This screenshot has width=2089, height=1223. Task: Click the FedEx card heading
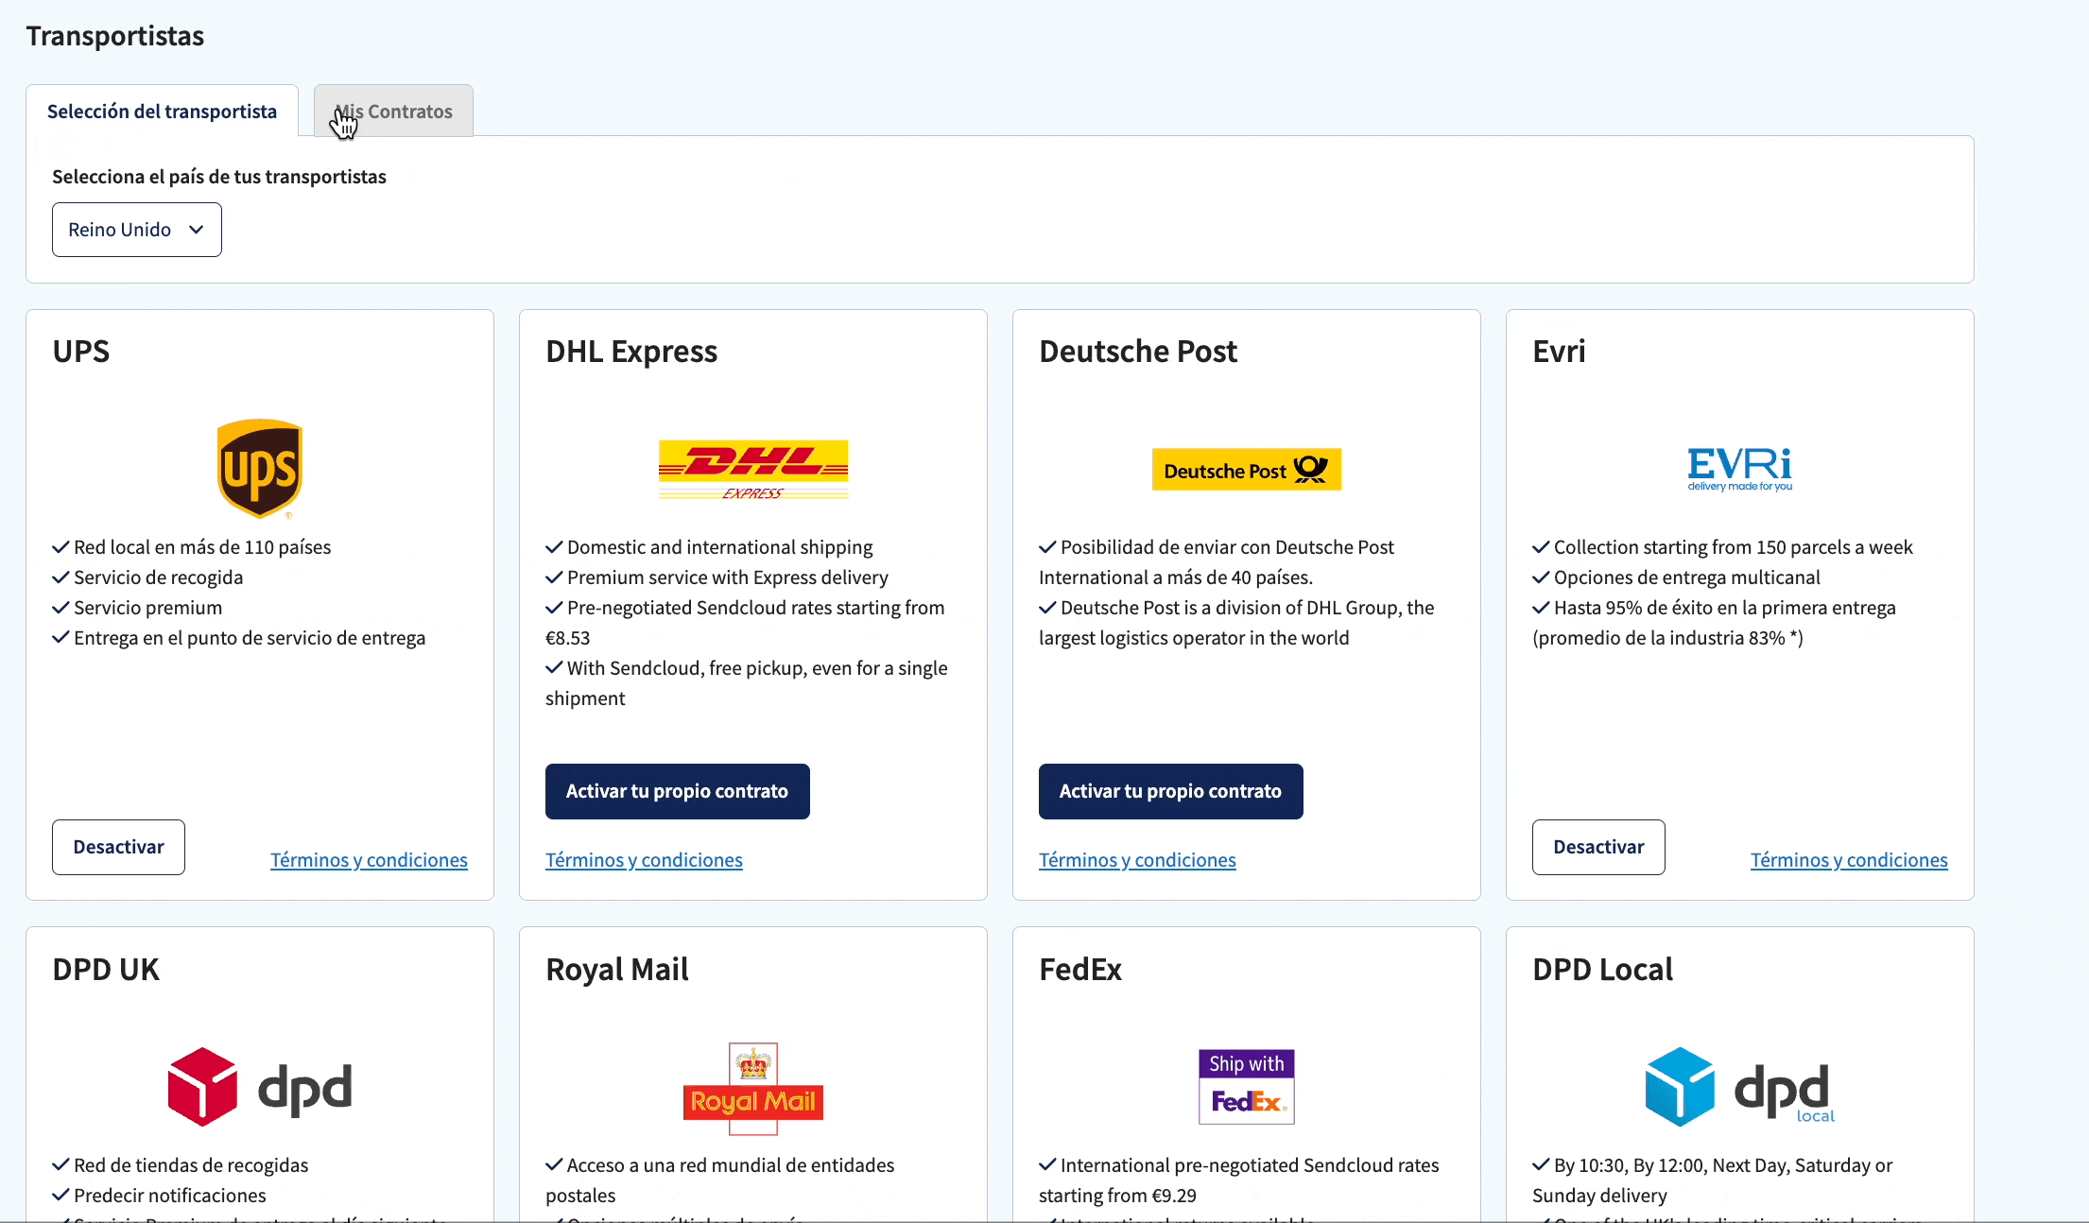click(x=1080, y=970)
